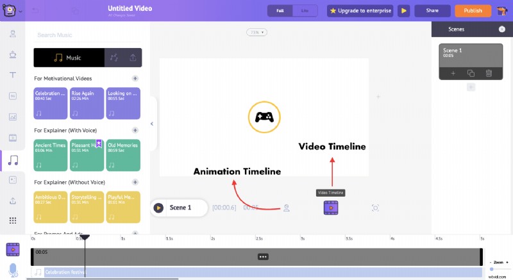The height and width of the screenshot is (280, 513).
Task: Select the Celebration music track
Action: point(51,103)
